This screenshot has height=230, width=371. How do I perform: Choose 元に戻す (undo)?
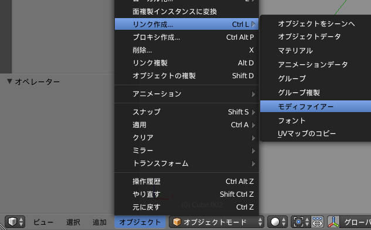coord(187,207)
